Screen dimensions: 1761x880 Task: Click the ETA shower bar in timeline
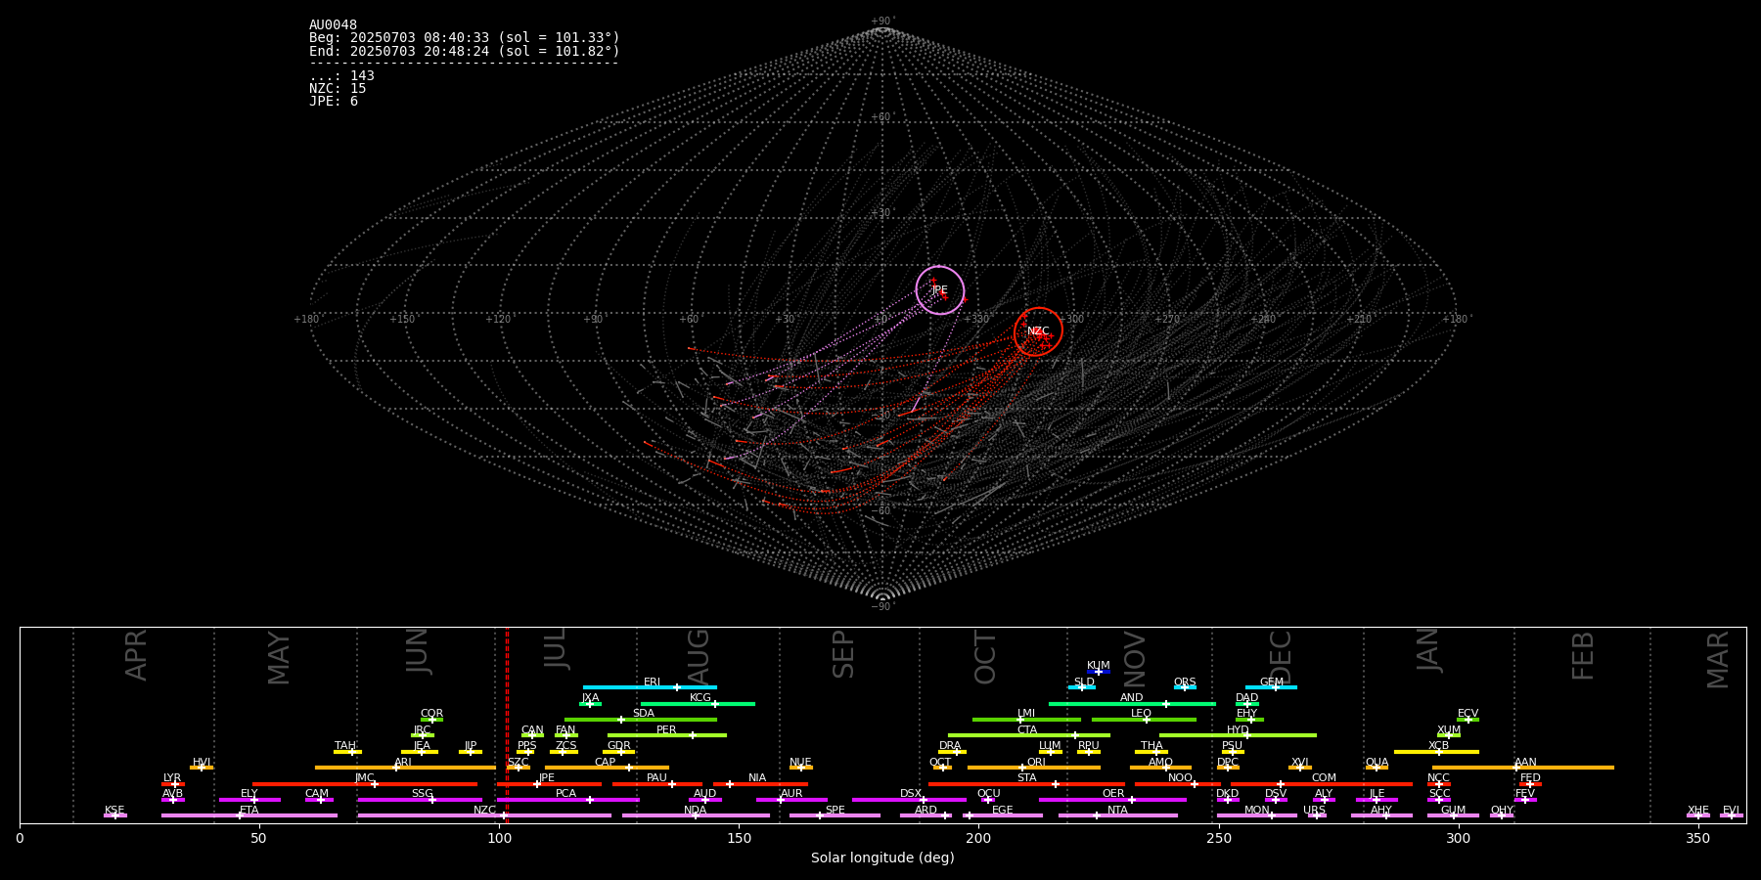click(249, 815)
